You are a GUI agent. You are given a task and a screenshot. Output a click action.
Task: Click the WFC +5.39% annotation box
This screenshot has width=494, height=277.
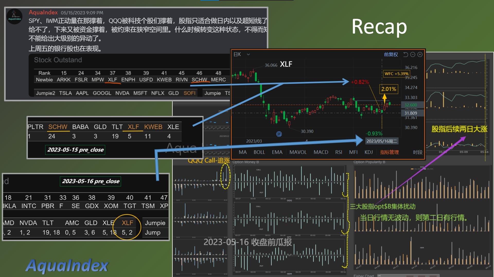396,74
